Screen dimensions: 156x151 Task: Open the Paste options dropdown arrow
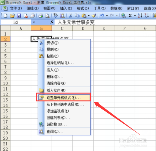[89, 16]
